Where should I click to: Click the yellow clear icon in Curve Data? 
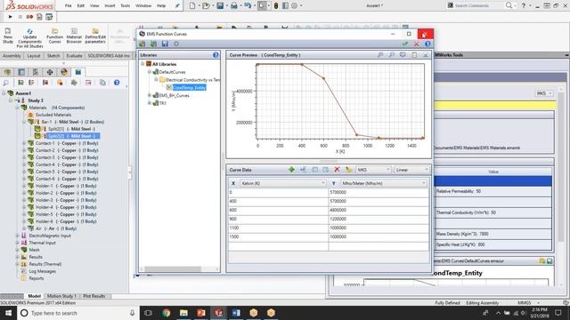[348, 170]
